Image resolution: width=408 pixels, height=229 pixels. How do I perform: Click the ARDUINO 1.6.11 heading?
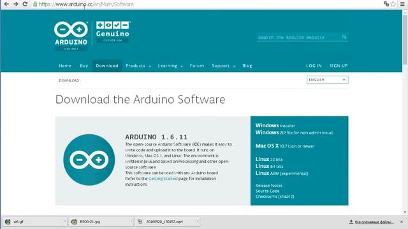(156, 137)
